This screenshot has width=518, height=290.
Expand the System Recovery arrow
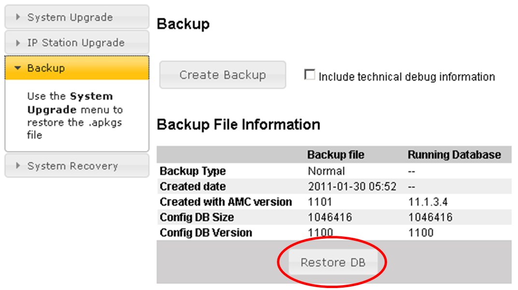click(x=18, y=166)
